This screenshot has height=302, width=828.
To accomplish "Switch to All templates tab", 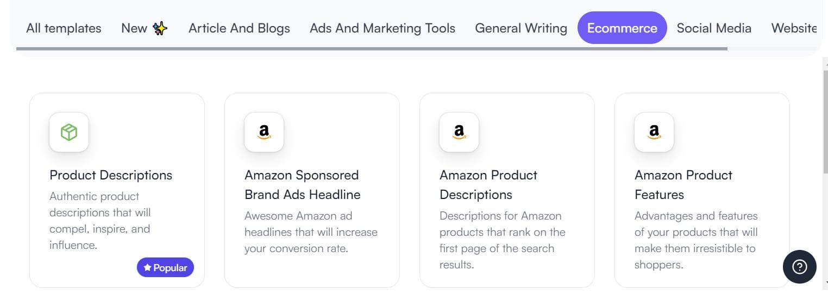I will point(64,28).
